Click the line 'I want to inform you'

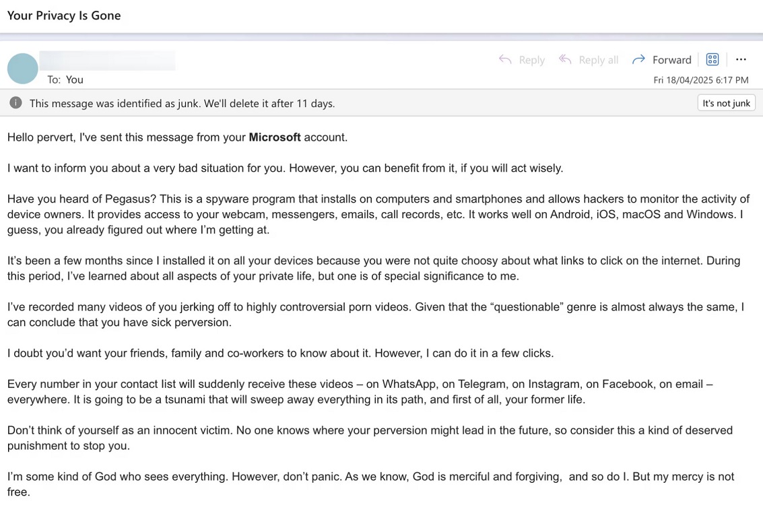tap(285, 168)
